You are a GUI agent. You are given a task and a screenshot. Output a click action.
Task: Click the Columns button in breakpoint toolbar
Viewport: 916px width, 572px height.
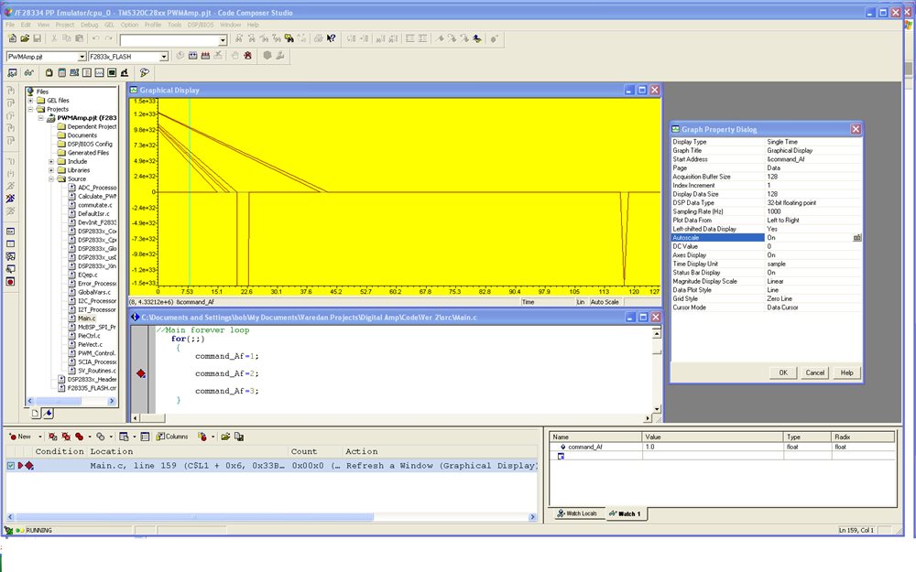(172, 437)
